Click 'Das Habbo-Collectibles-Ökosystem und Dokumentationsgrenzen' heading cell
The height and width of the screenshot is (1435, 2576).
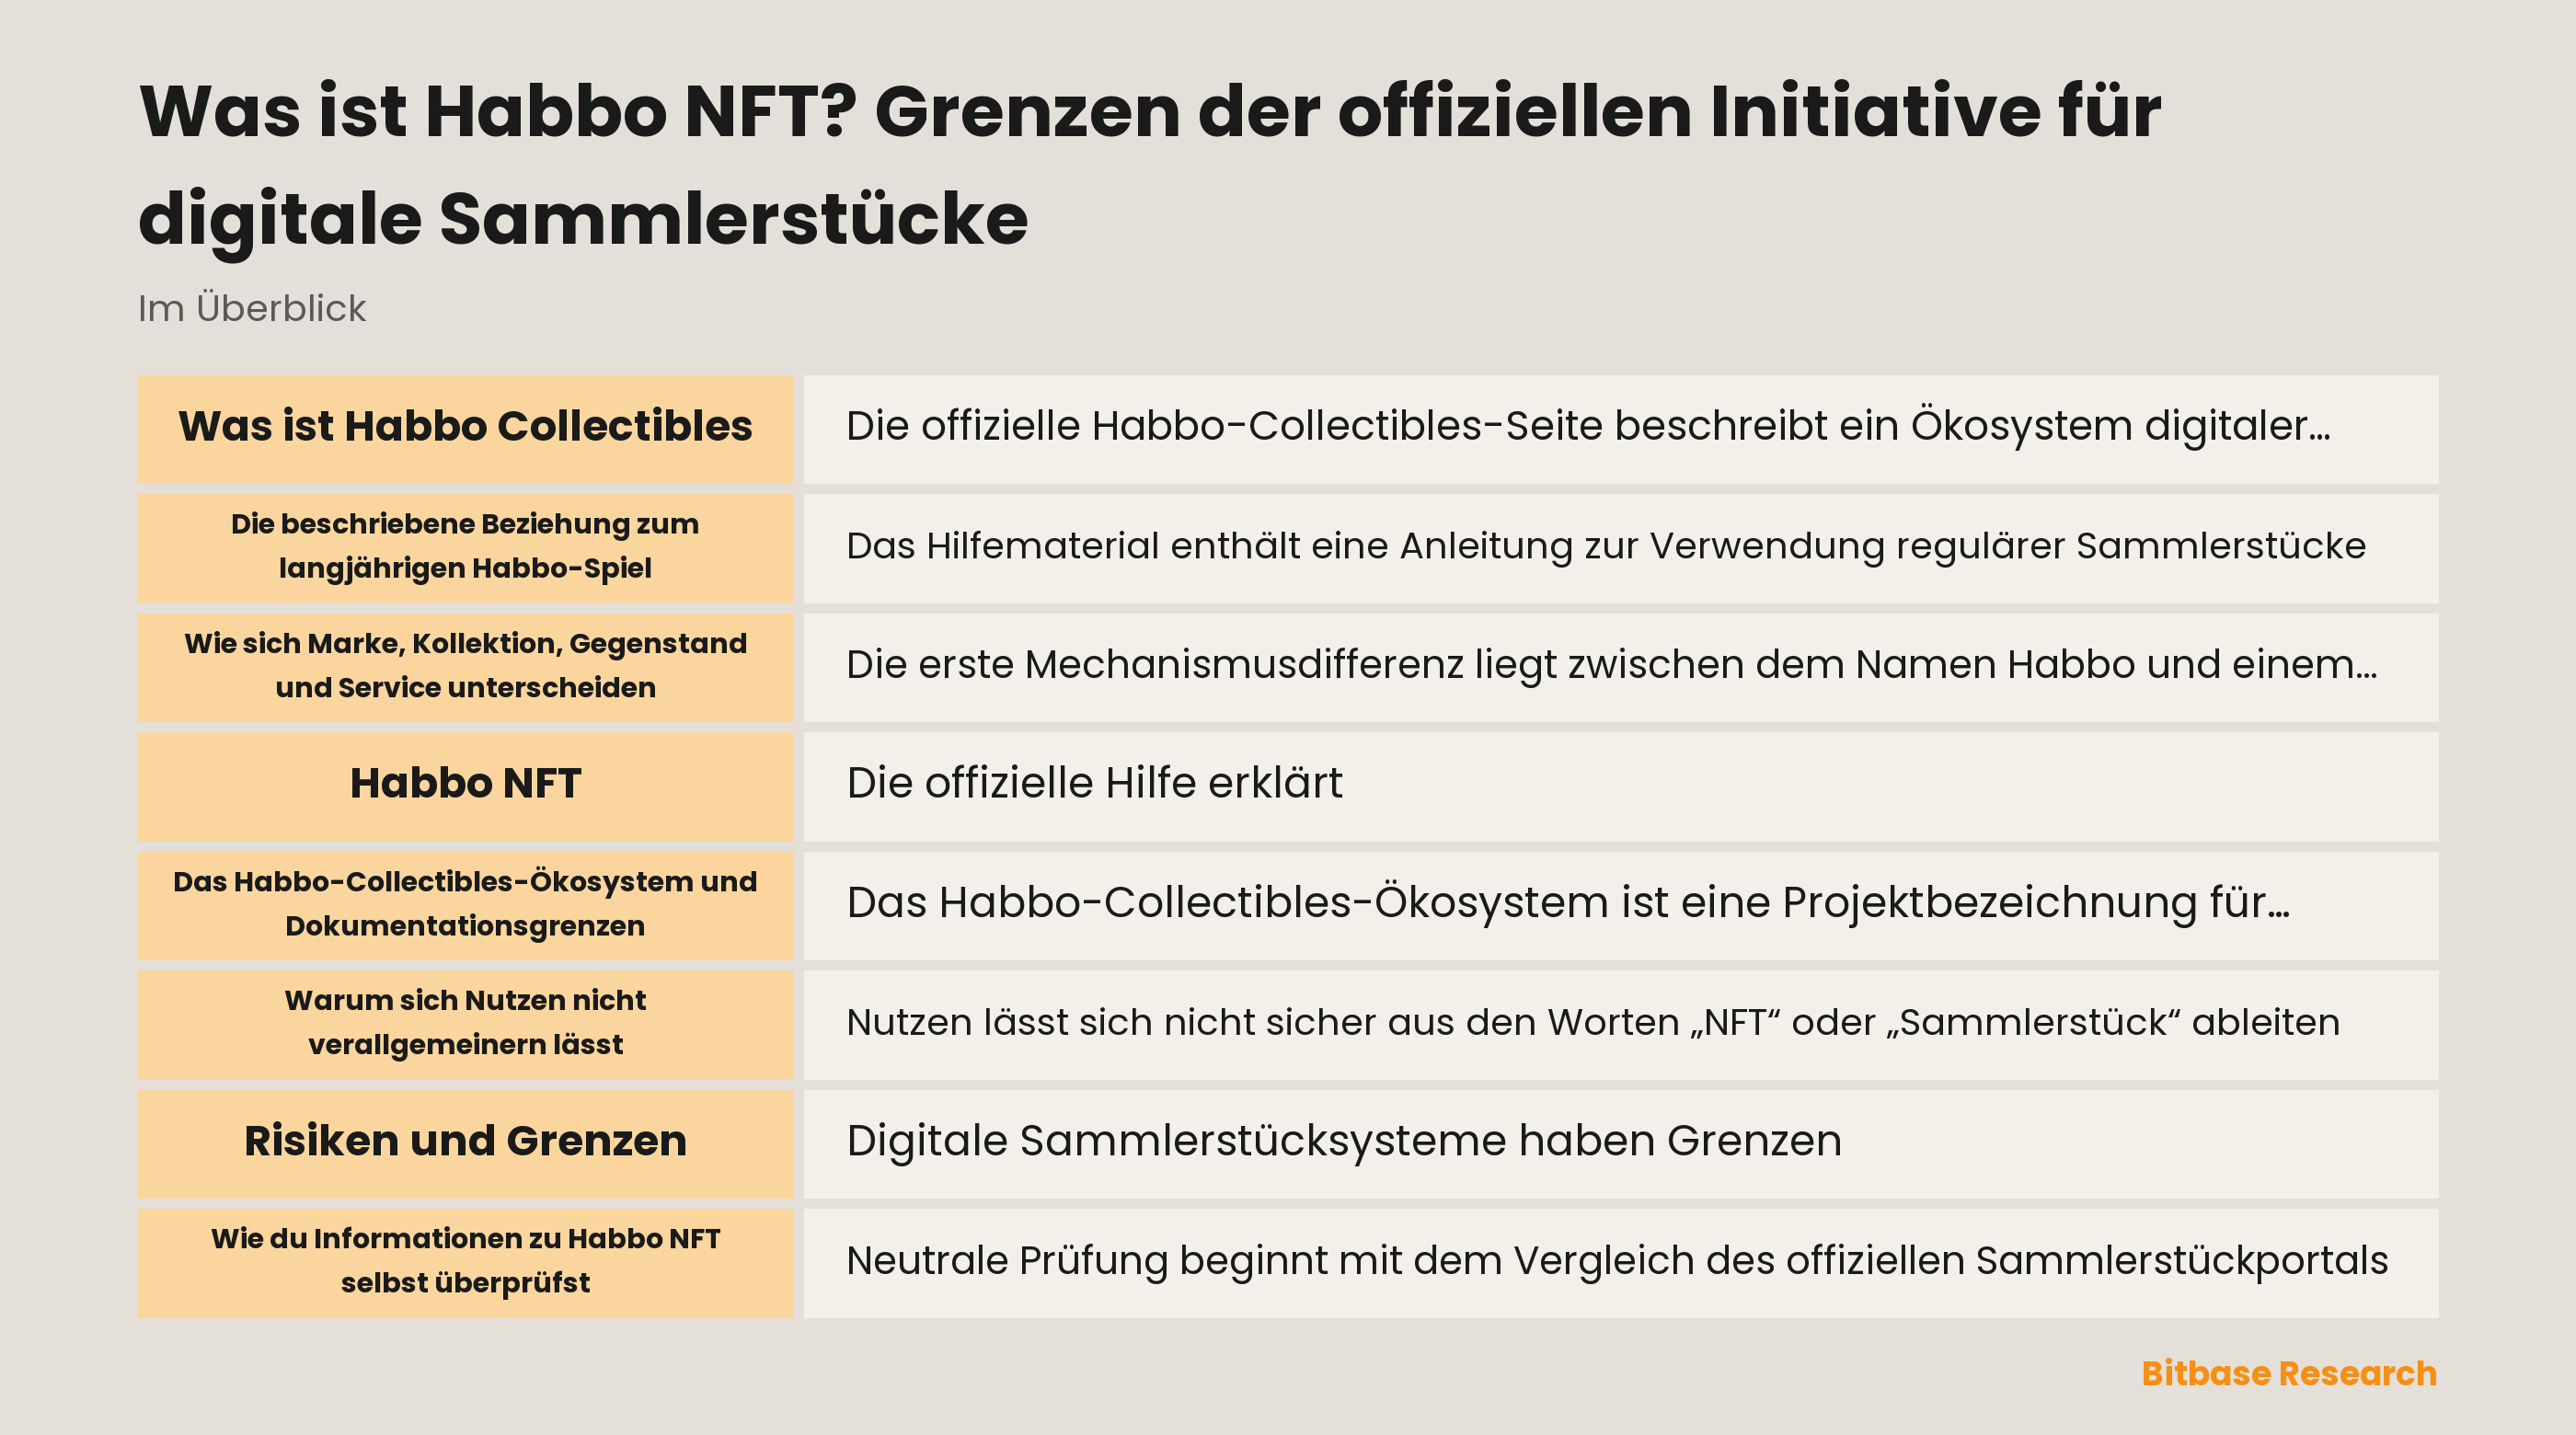[465, 905]
